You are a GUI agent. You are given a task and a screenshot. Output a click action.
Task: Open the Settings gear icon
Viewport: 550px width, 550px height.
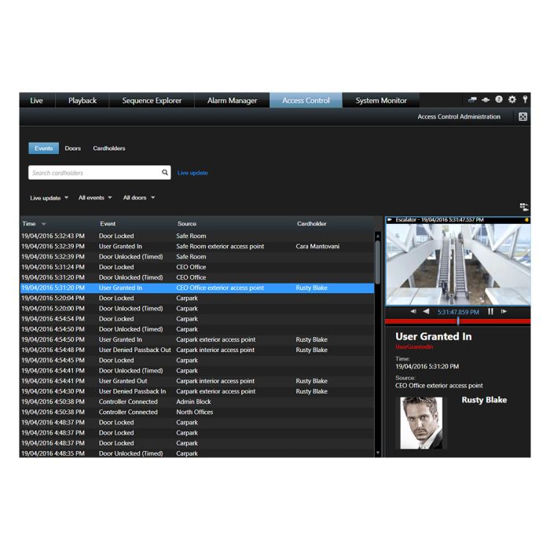[x=512, y=100]
